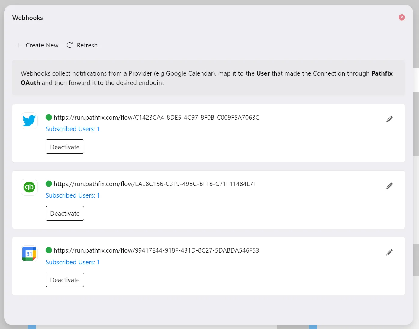Select URL ending 5DABDA546F53
The width and height of the screenshot is (419, 329).
pyautogui.click(x=156, y=250)
